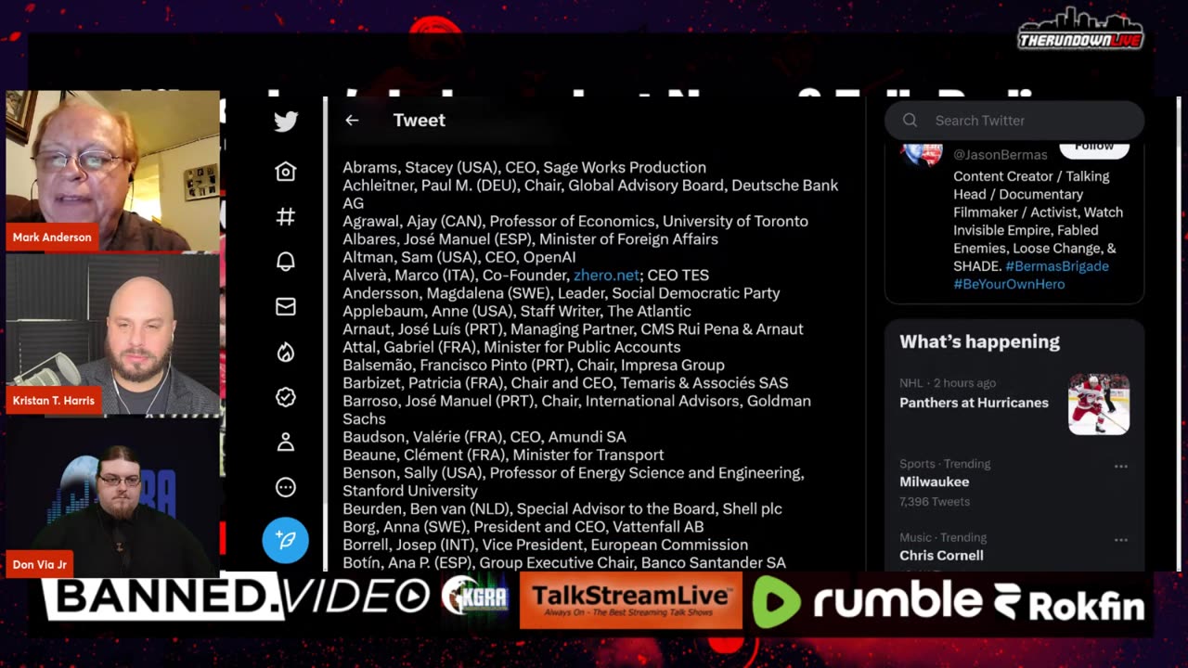Click the search magnifier icon
Viewport: 1188px width, 668px height.
[x=910, y=120]
